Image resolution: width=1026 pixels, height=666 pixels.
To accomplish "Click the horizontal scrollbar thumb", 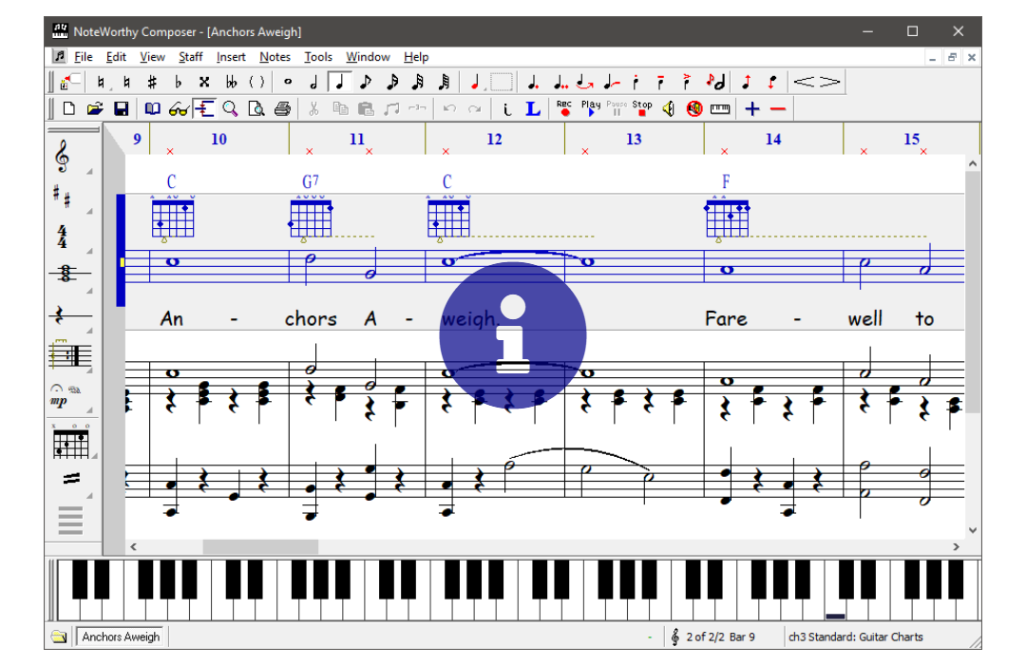I will click(260, 546).
